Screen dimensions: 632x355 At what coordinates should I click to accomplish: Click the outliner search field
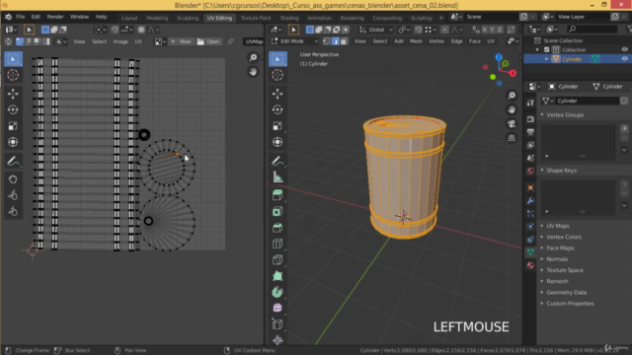click(x=592, y=29)
